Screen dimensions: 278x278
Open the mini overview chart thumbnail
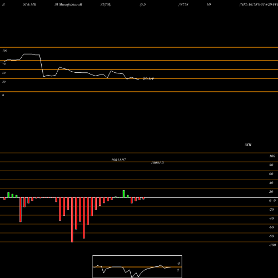pyautogui.click(x=137, y=266)
